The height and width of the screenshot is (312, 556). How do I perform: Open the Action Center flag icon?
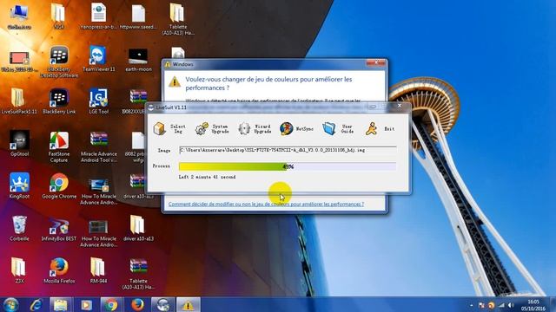(481, 305)
